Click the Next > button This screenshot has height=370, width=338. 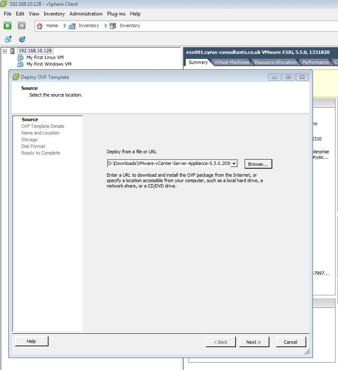[254, 342]
